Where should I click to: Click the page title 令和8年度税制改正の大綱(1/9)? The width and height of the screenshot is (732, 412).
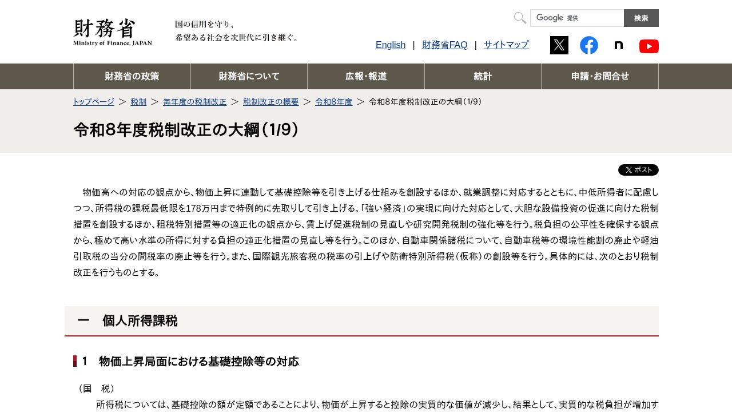(186, 130)
